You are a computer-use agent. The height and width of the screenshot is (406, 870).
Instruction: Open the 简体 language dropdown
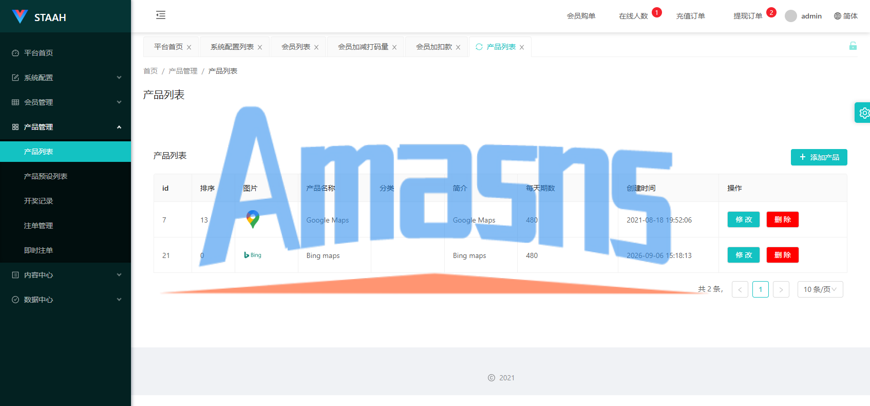846,16
